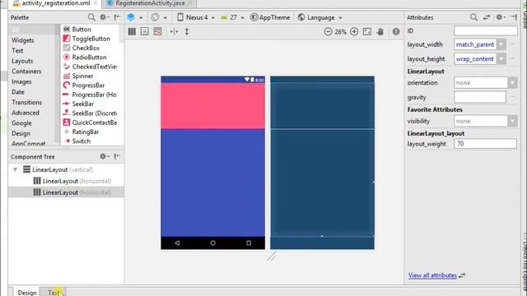Viewport: 527px width, 296px height.
Task: Toggle vertical size expand icon
Action: tap(187, 31)
